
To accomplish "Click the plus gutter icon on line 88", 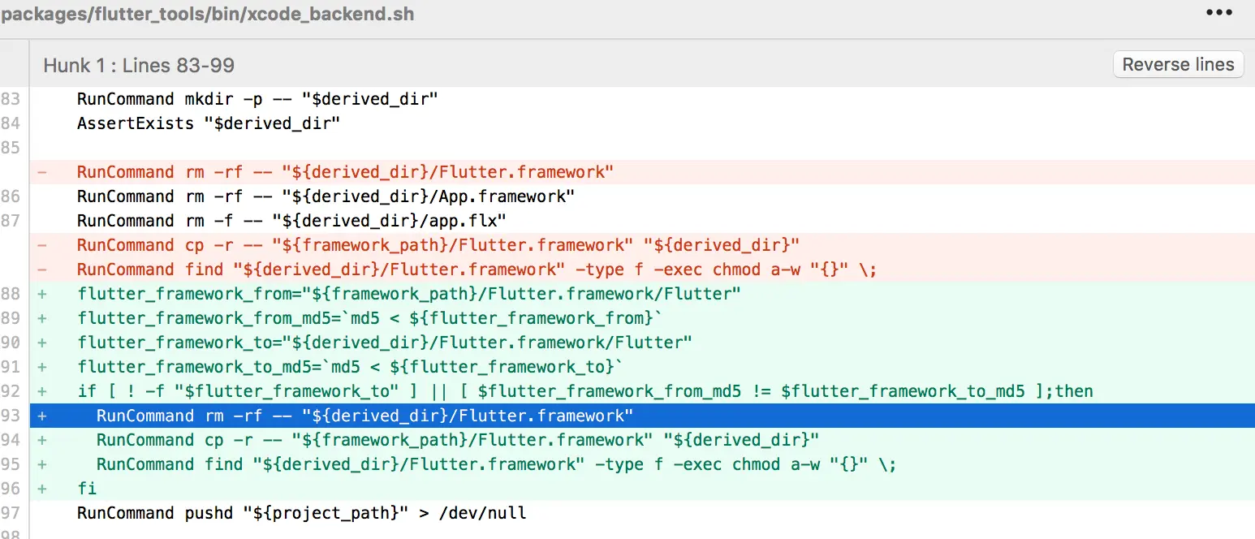I will pos(41,294).
